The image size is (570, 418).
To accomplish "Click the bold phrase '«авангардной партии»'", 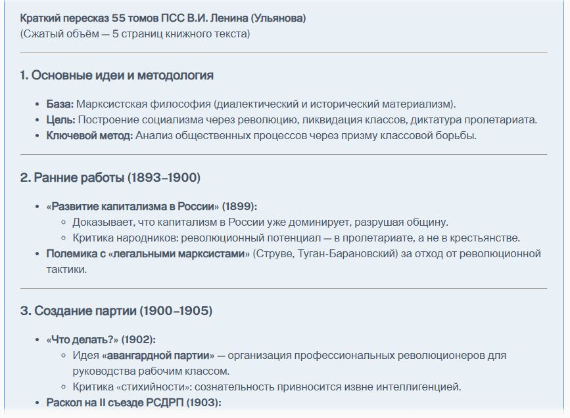I will 158,355.
